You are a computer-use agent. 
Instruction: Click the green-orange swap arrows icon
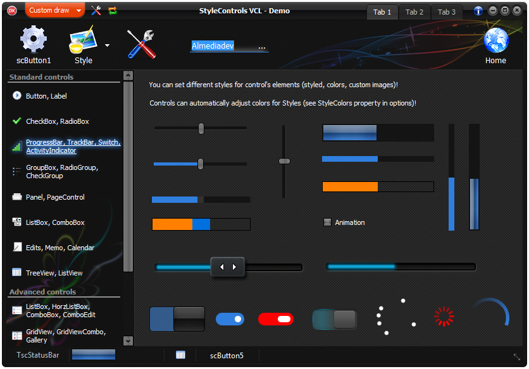(113, 11)
